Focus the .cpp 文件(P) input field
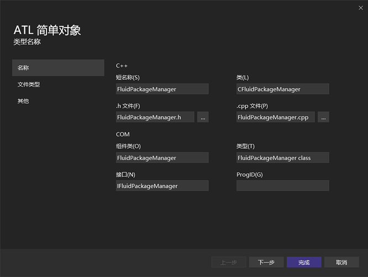The width and height of the screenshot is (368, 277). tap(276, 117)
